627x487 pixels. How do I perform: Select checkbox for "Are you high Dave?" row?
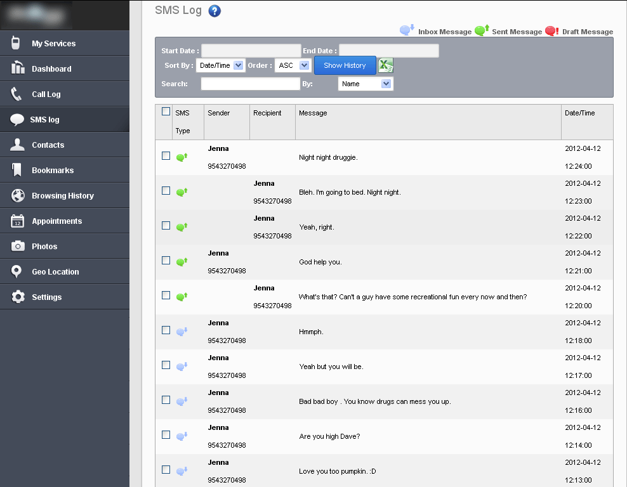click(166, 435)
